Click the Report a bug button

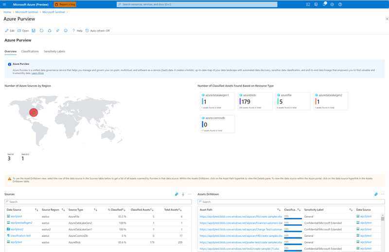coord(65,4)
